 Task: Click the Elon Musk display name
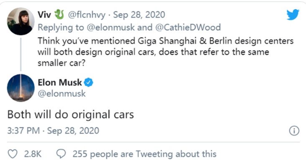[60, 82]
